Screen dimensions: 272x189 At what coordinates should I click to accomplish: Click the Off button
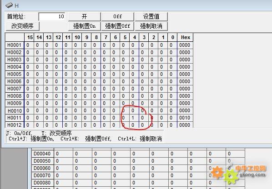pyautogui.click(x=117, y=16)
